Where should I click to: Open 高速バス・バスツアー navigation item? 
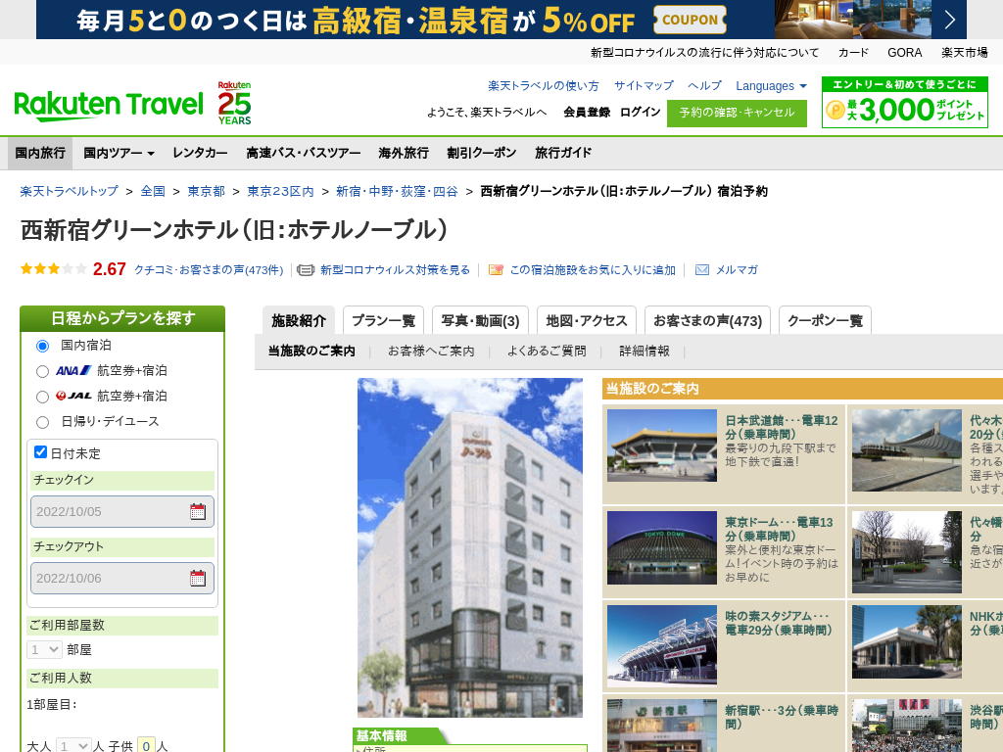tap(304, 154)
